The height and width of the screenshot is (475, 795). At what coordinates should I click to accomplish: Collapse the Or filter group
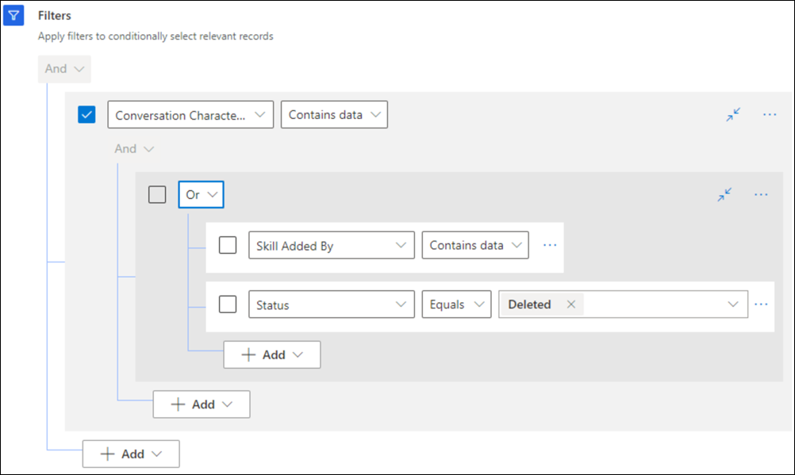point(724,194)
